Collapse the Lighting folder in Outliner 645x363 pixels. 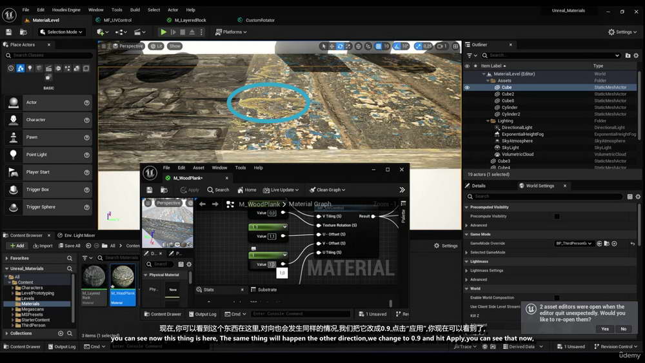(x=488, y=121)
